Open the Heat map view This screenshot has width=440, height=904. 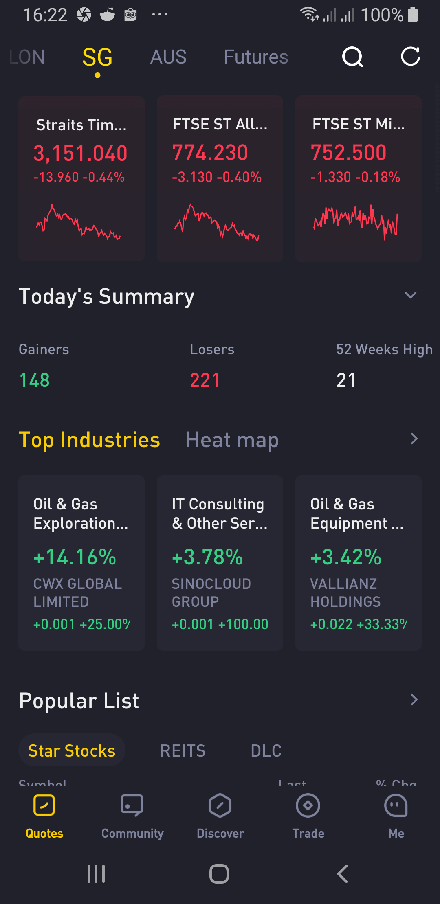pos(232,440)
